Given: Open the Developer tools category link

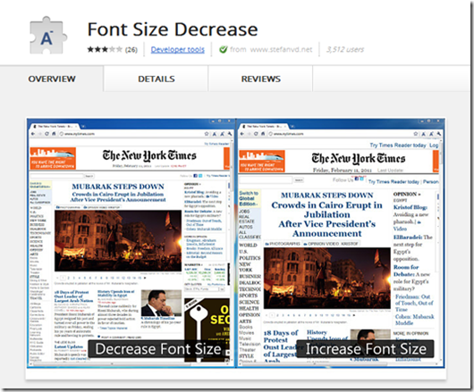Looking at the screenshot, I should pyautogui.click(x=177, y=49).
